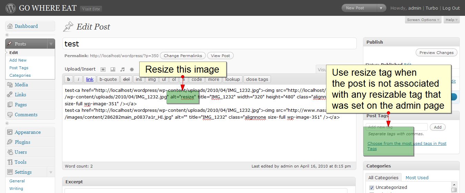This screenshot has width=465, height=193.
Task: Select the All Categories tab
Action: (383, 178)
